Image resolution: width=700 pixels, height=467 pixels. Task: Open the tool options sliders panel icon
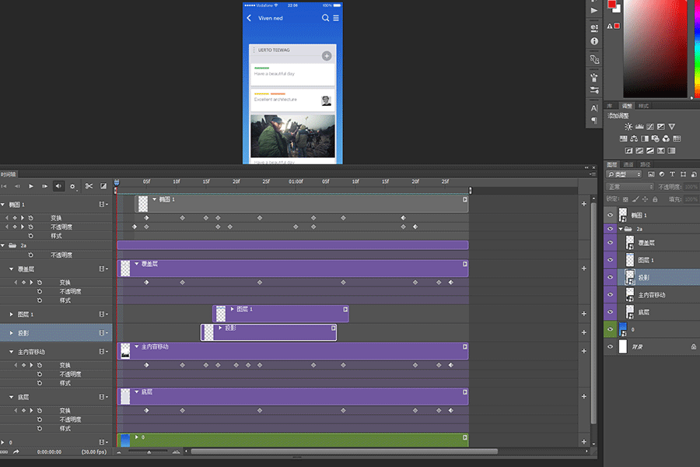[594, 90]
